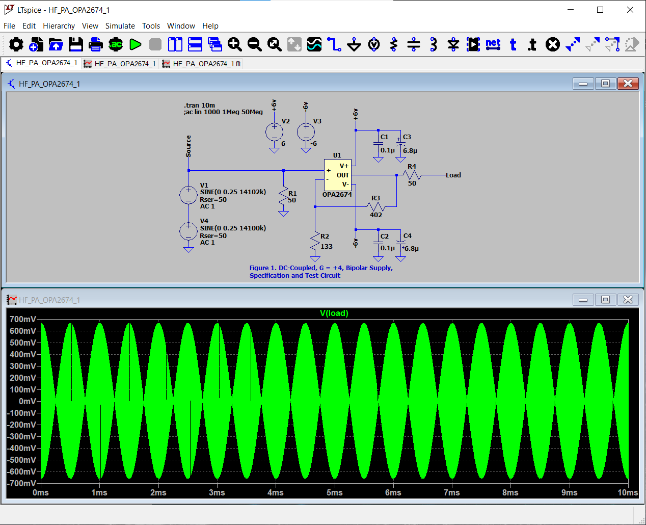Screen dimensions: 646x525
Task: Switch to the HF_PA_OPA2674_1.fft tab
Action: coord(202,64)
